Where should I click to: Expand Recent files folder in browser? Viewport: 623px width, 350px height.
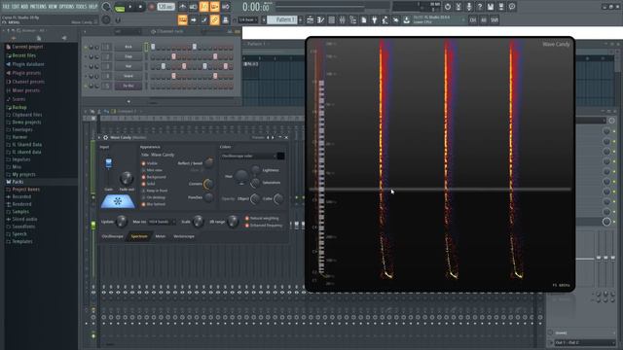click(x=23, y=55)
